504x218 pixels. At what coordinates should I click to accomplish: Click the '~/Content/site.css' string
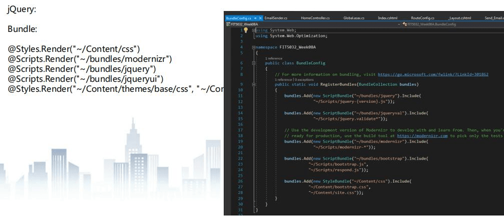[332, 193]
